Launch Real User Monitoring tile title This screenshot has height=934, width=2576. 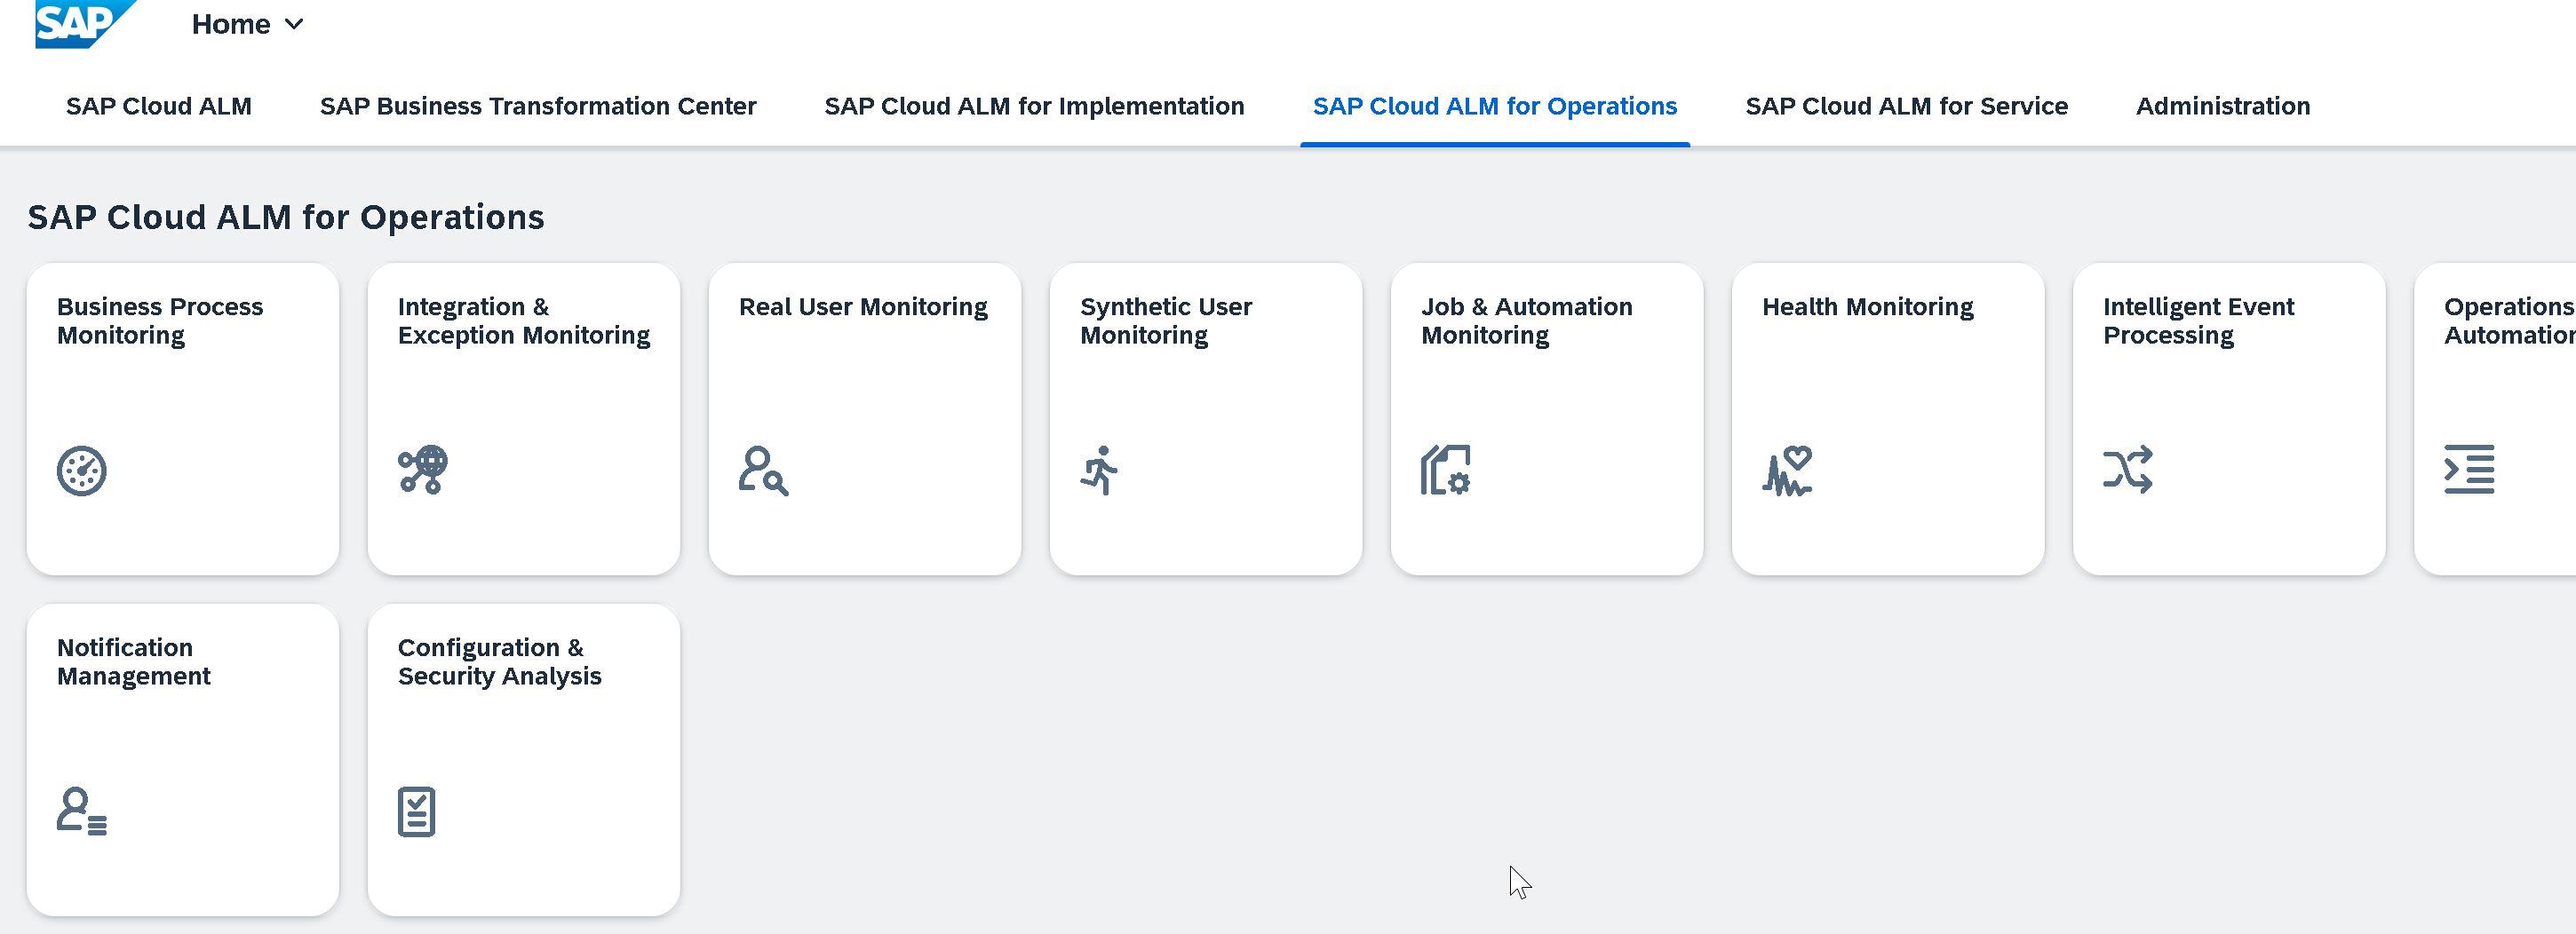[x=863, y=307]
